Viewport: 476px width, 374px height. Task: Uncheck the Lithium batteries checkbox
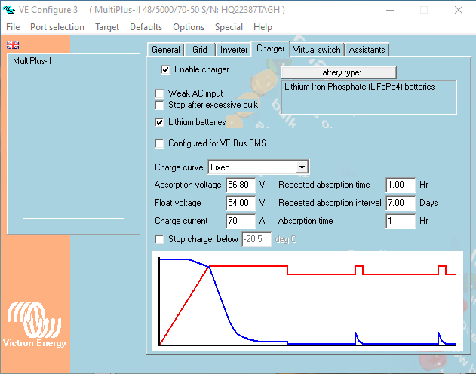(x=159, y=123)
